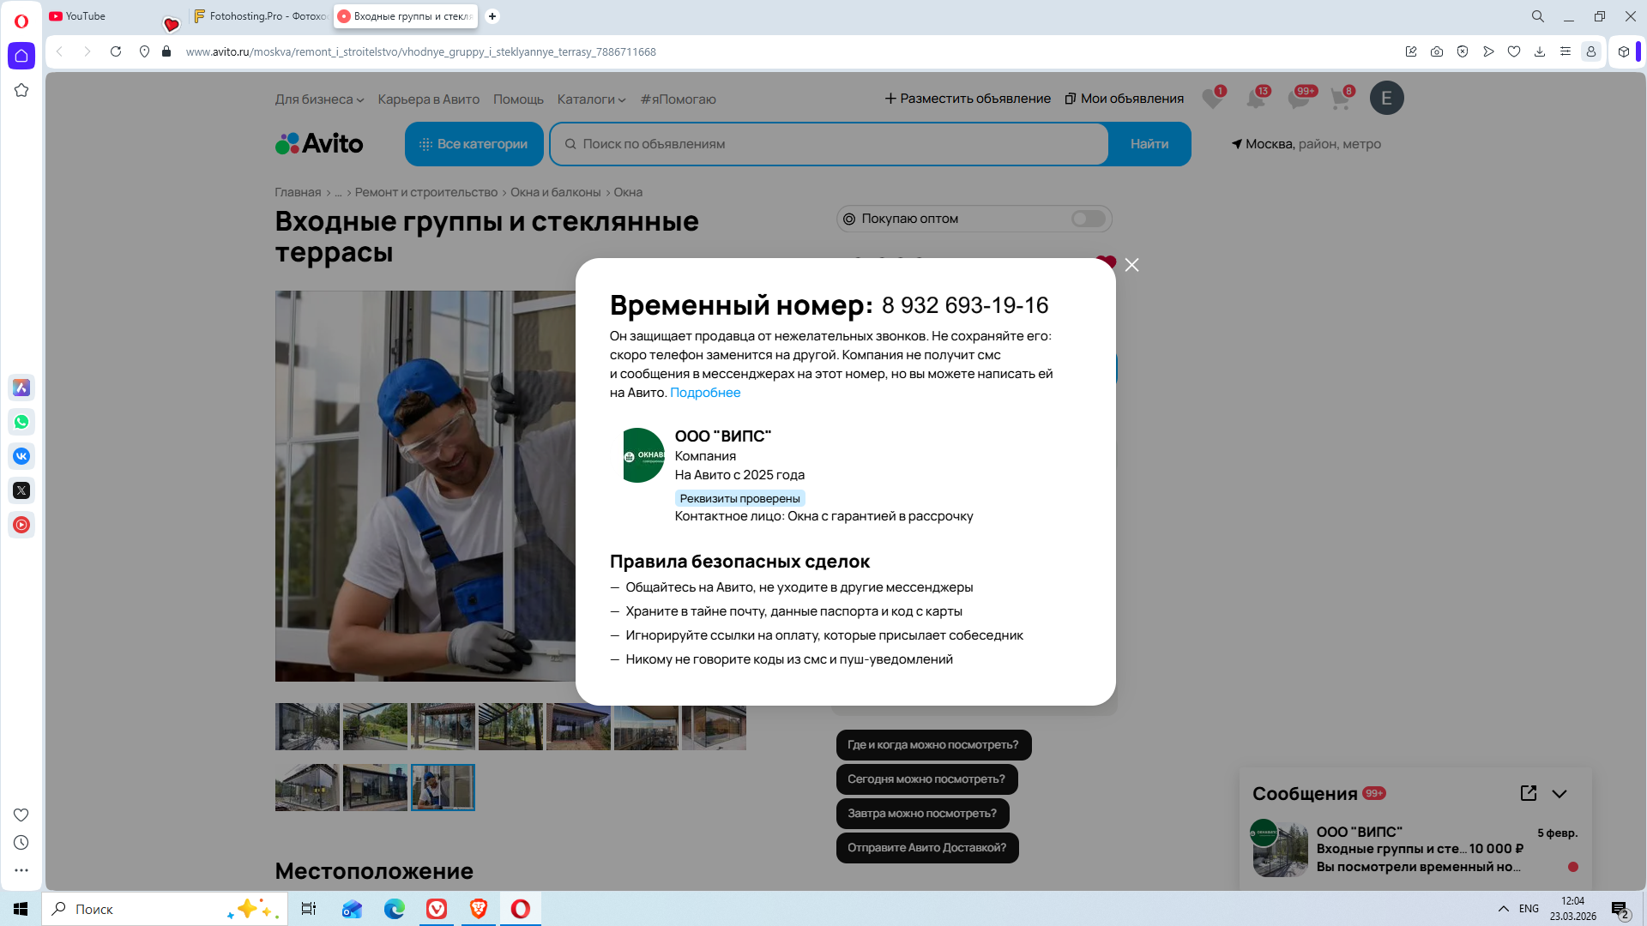Screen dimensions: 1647x926
Task: Open Avito favorites heart icon
Action: 1212,99
